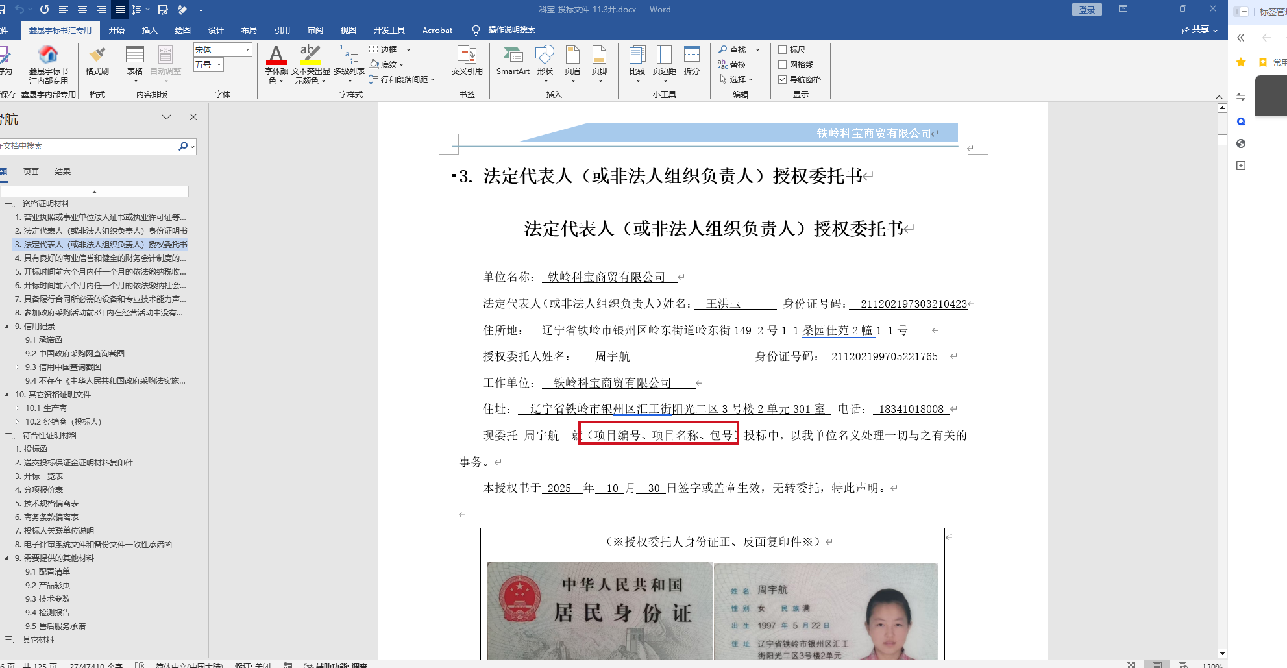
Task: Enable the 标尺 ruler checkbox
Action: coord(783,49)
